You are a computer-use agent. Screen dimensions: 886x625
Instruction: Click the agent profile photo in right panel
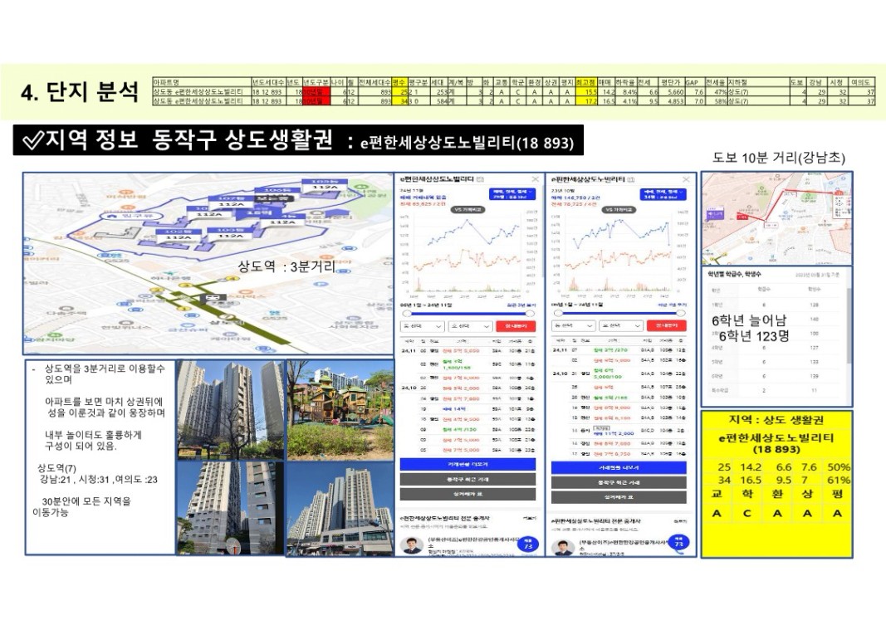coord(563,548)
